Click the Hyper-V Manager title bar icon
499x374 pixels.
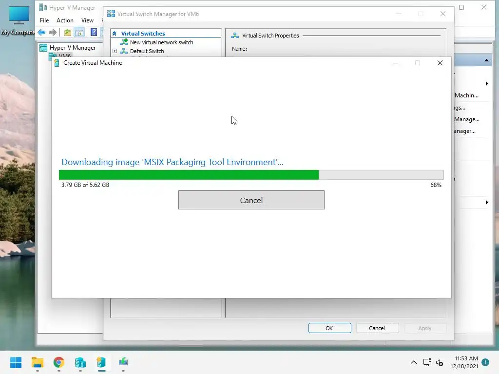pyautogui.click(x=43, y=7)
